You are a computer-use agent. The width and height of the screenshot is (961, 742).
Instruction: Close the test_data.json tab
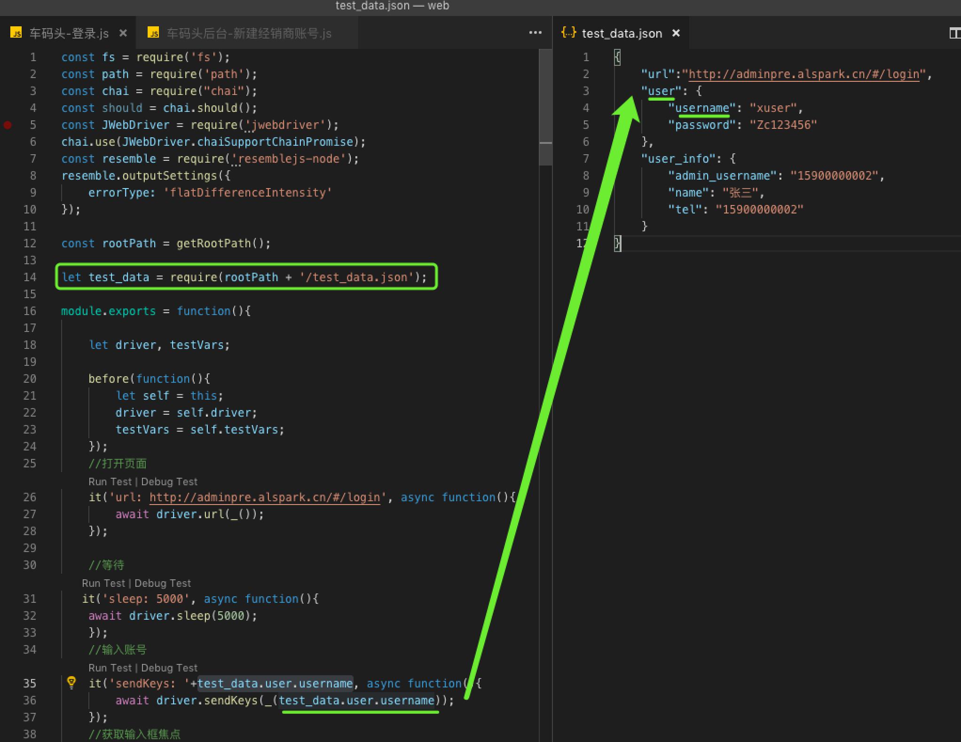[676, 33]
